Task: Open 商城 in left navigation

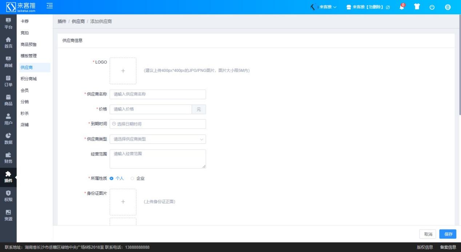Action: click(8, 62)
